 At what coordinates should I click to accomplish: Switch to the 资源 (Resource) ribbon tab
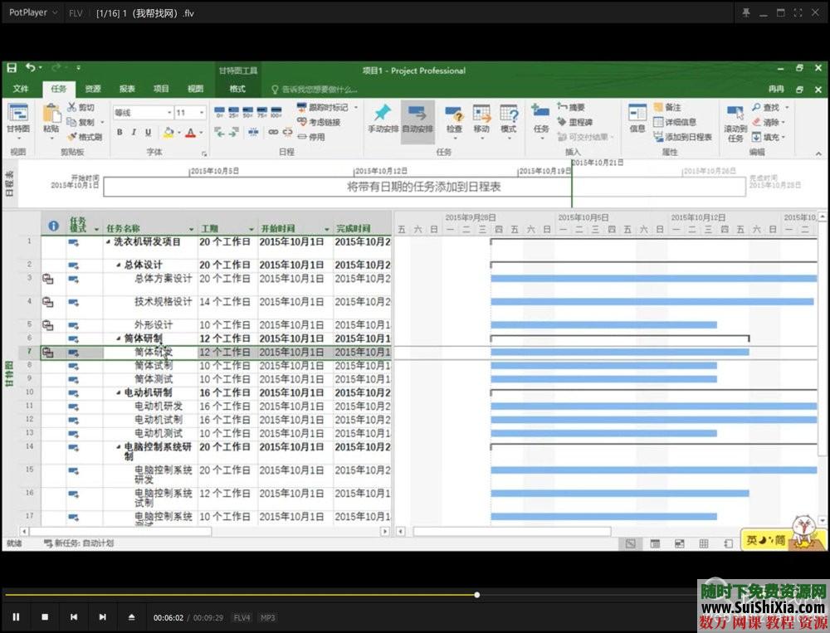(91, 88)
